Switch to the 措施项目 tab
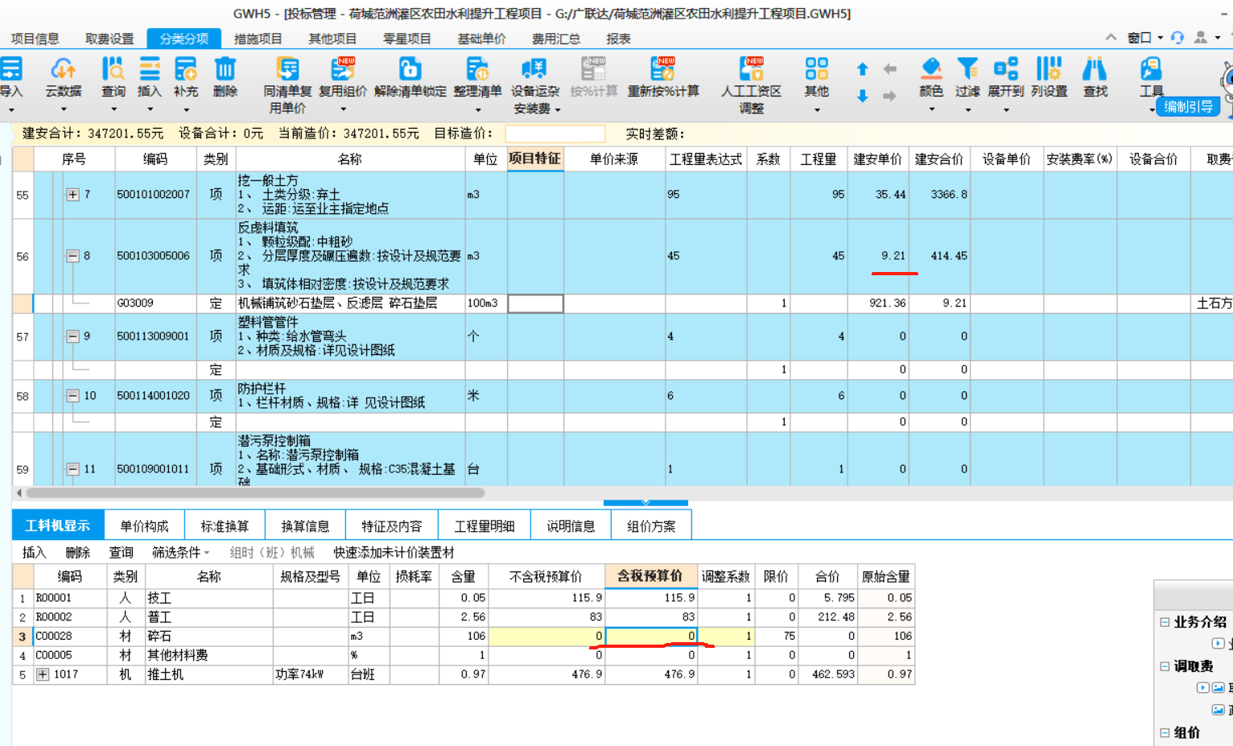The height and width of the screenshot is (746, 1233). coord(258,39)
